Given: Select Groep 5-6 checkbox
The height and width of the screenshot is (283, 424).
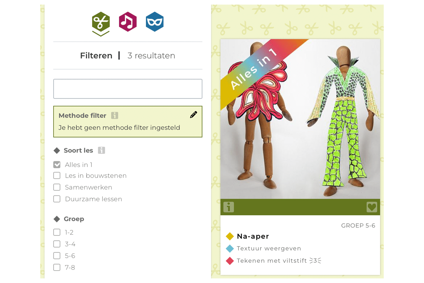Looking at the screenshot, I should click(57, 256).
